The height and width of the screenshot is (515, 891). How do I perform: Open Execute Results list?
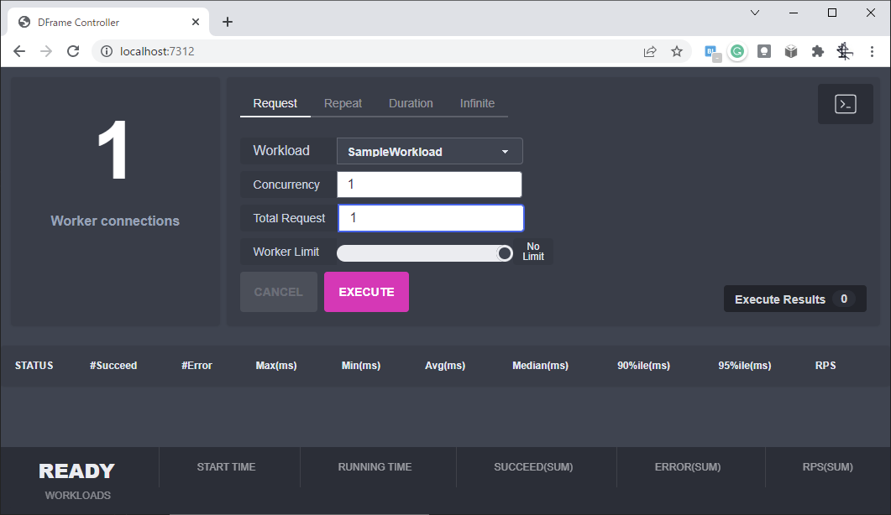click(794, 299)
